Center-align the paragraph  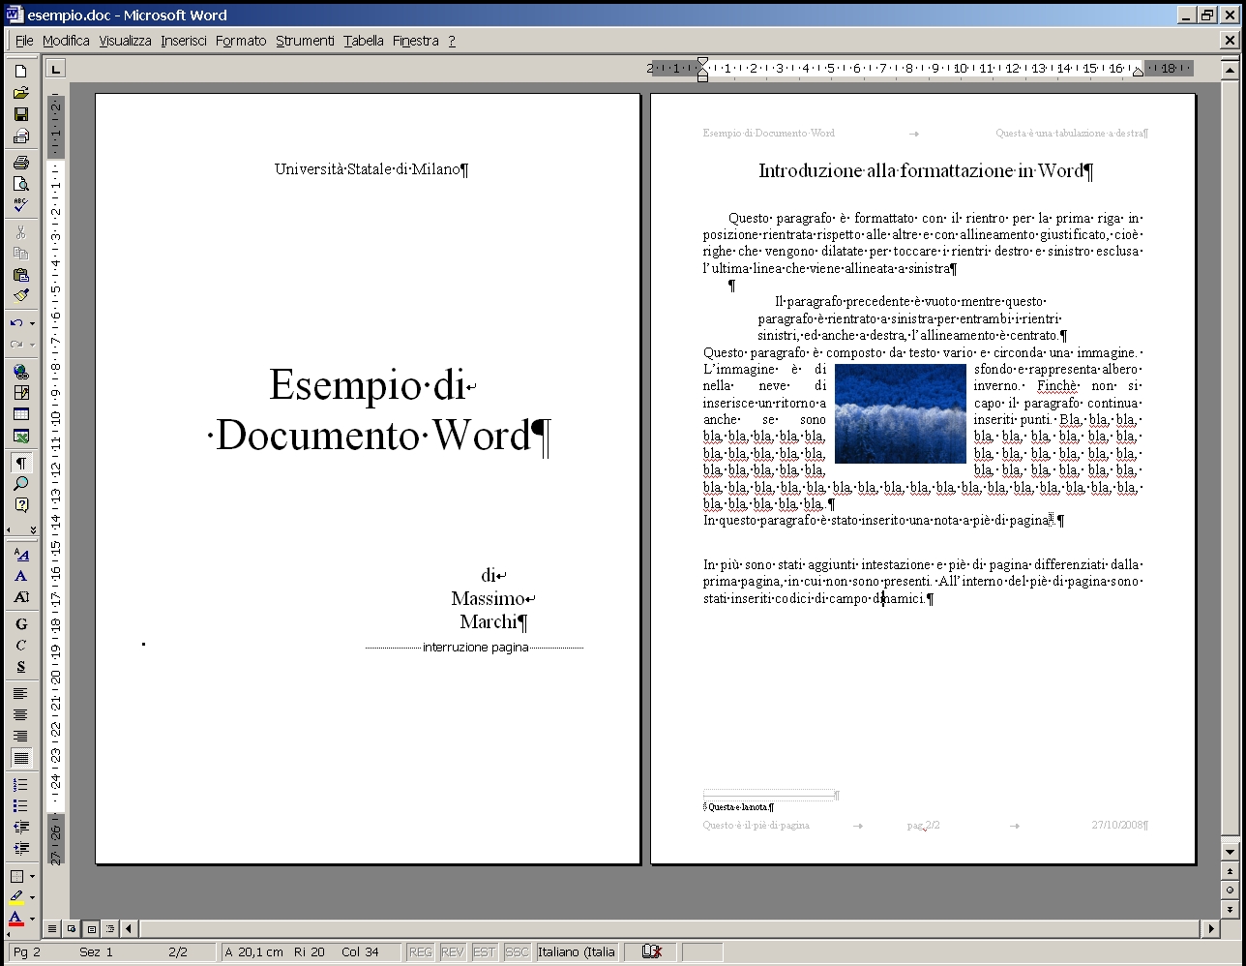click(20, 715)
